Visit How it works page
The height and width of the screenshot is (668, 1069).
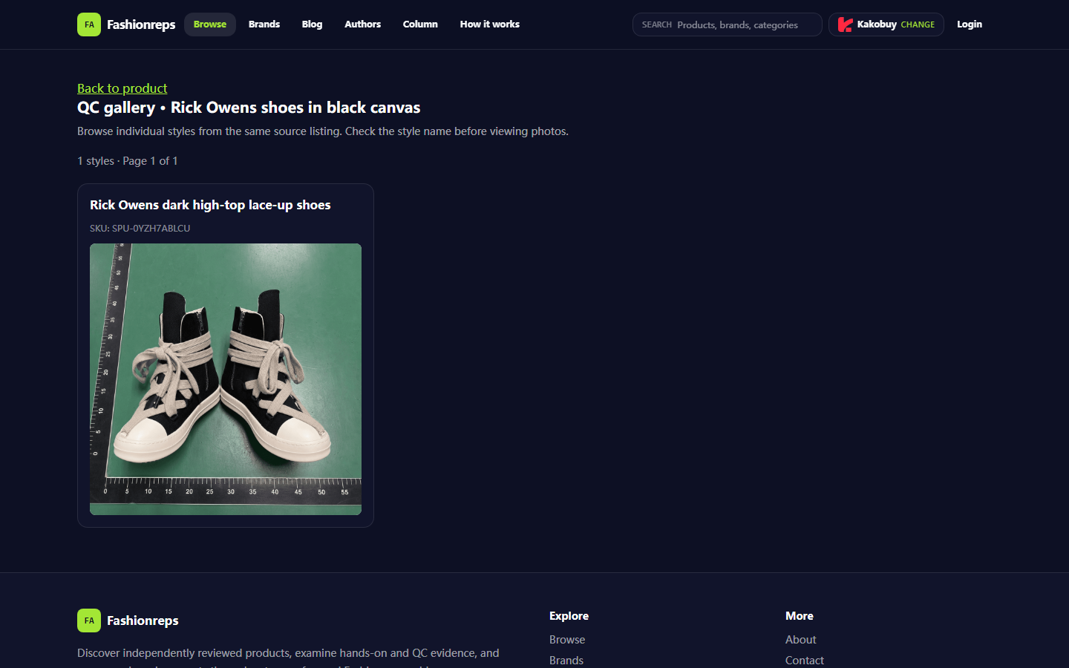[x=490, y=24]
